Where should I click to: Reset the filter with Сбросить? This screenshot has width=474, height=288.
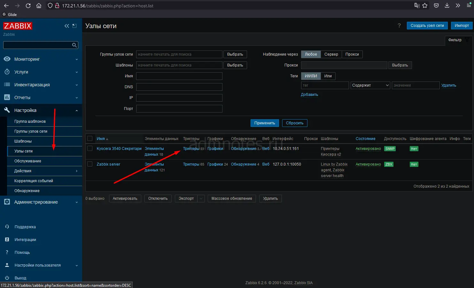pyautogui.click(x=295, y=123)
